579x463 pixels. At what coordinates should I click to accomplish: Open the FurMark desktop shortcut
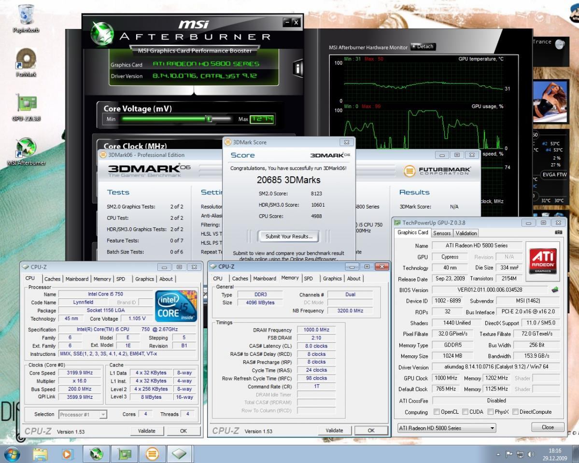pos(26,59)
